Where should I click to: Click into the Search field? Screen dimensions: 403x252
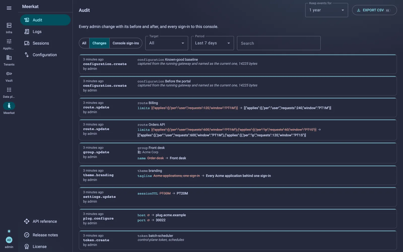pyautogui.click(x=279, y=43)
